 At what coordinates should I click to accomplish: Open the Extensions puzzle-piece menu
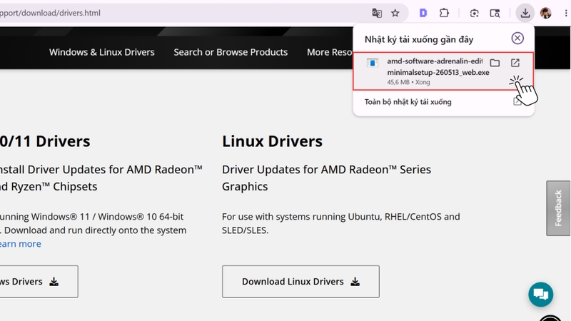click(444, 13)
